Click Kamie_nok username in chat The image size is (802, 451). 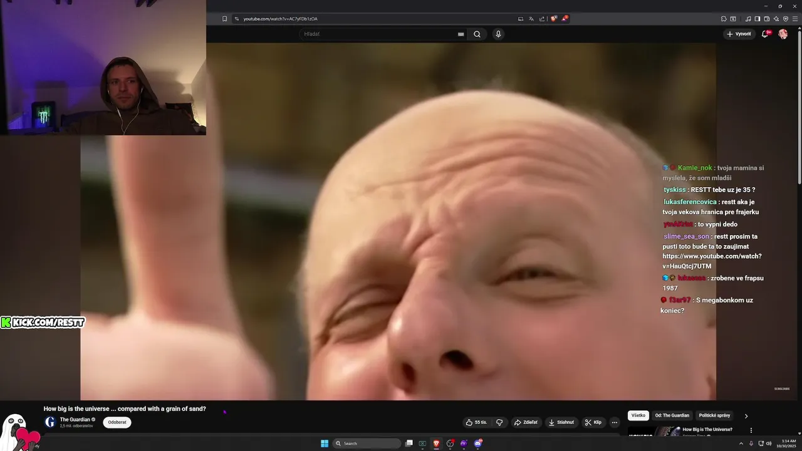[x=695, y=168]
